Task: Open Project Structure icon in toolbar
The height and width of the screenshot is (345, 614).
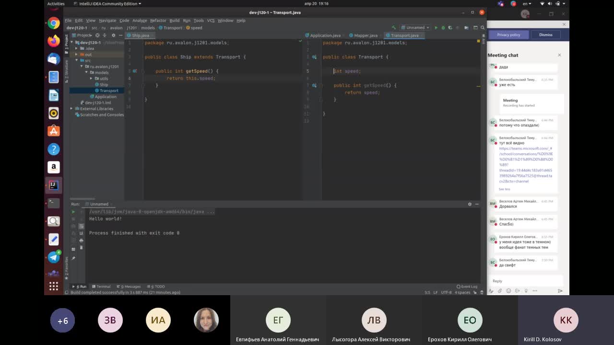Action: pyautogui.click(x=466, y=28)
